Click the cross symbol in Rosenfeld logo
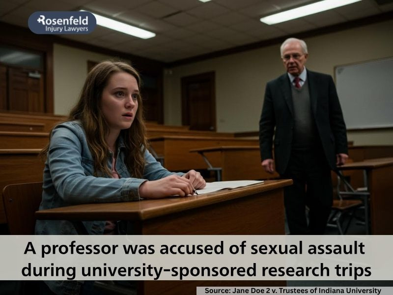Viewport: 393px width, 295px height. click(40, 20)
